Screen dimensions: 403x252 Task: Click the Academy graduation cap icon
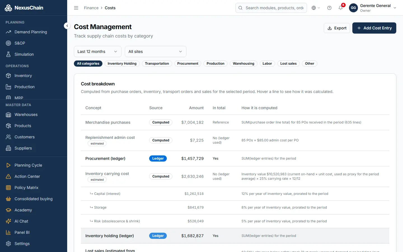point(8,210)
